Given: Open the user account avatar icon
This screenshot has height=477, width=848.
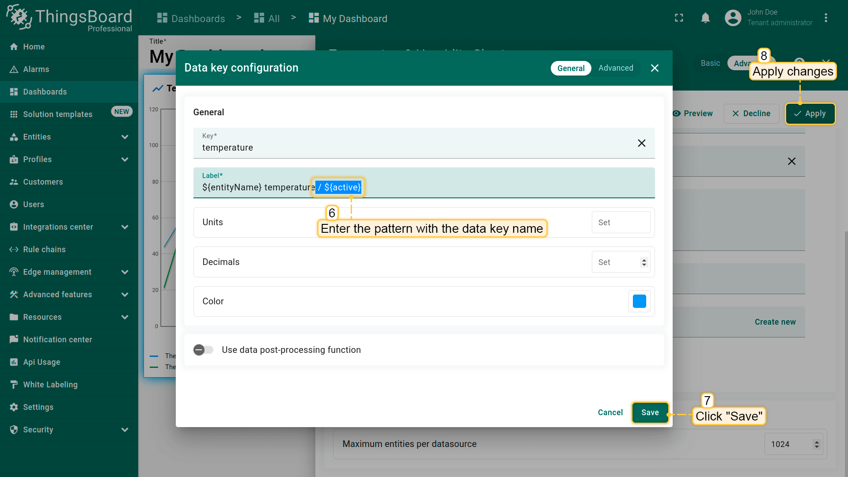Looking at the screenshot, I should coord(733,18).
